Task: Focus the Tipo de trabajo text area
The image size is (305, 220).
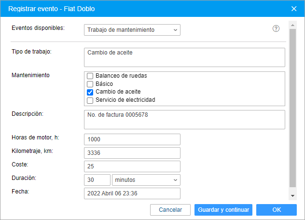Action: 184,57
